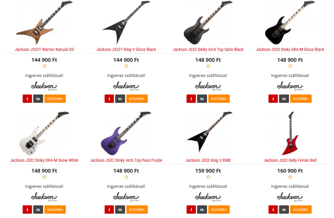Add JS32T Warrior Natural Oil to cart (KOSÁRBA)

point(55,99)
